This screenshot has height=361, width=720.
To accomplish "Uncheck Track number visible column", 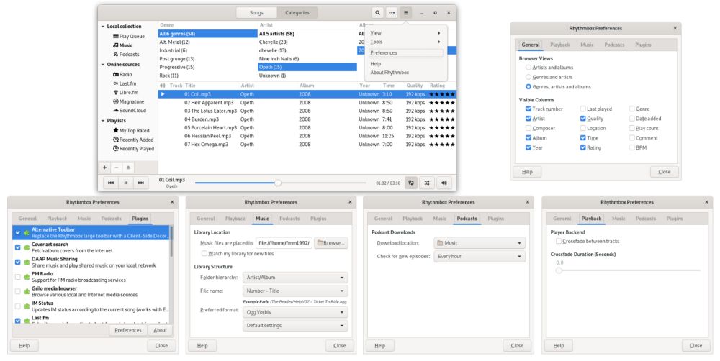I will tap(528, 109).
